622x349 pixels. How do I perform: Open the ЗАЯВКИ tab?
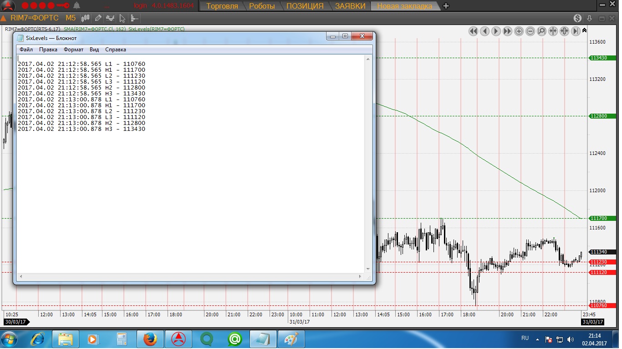point(350,6)
